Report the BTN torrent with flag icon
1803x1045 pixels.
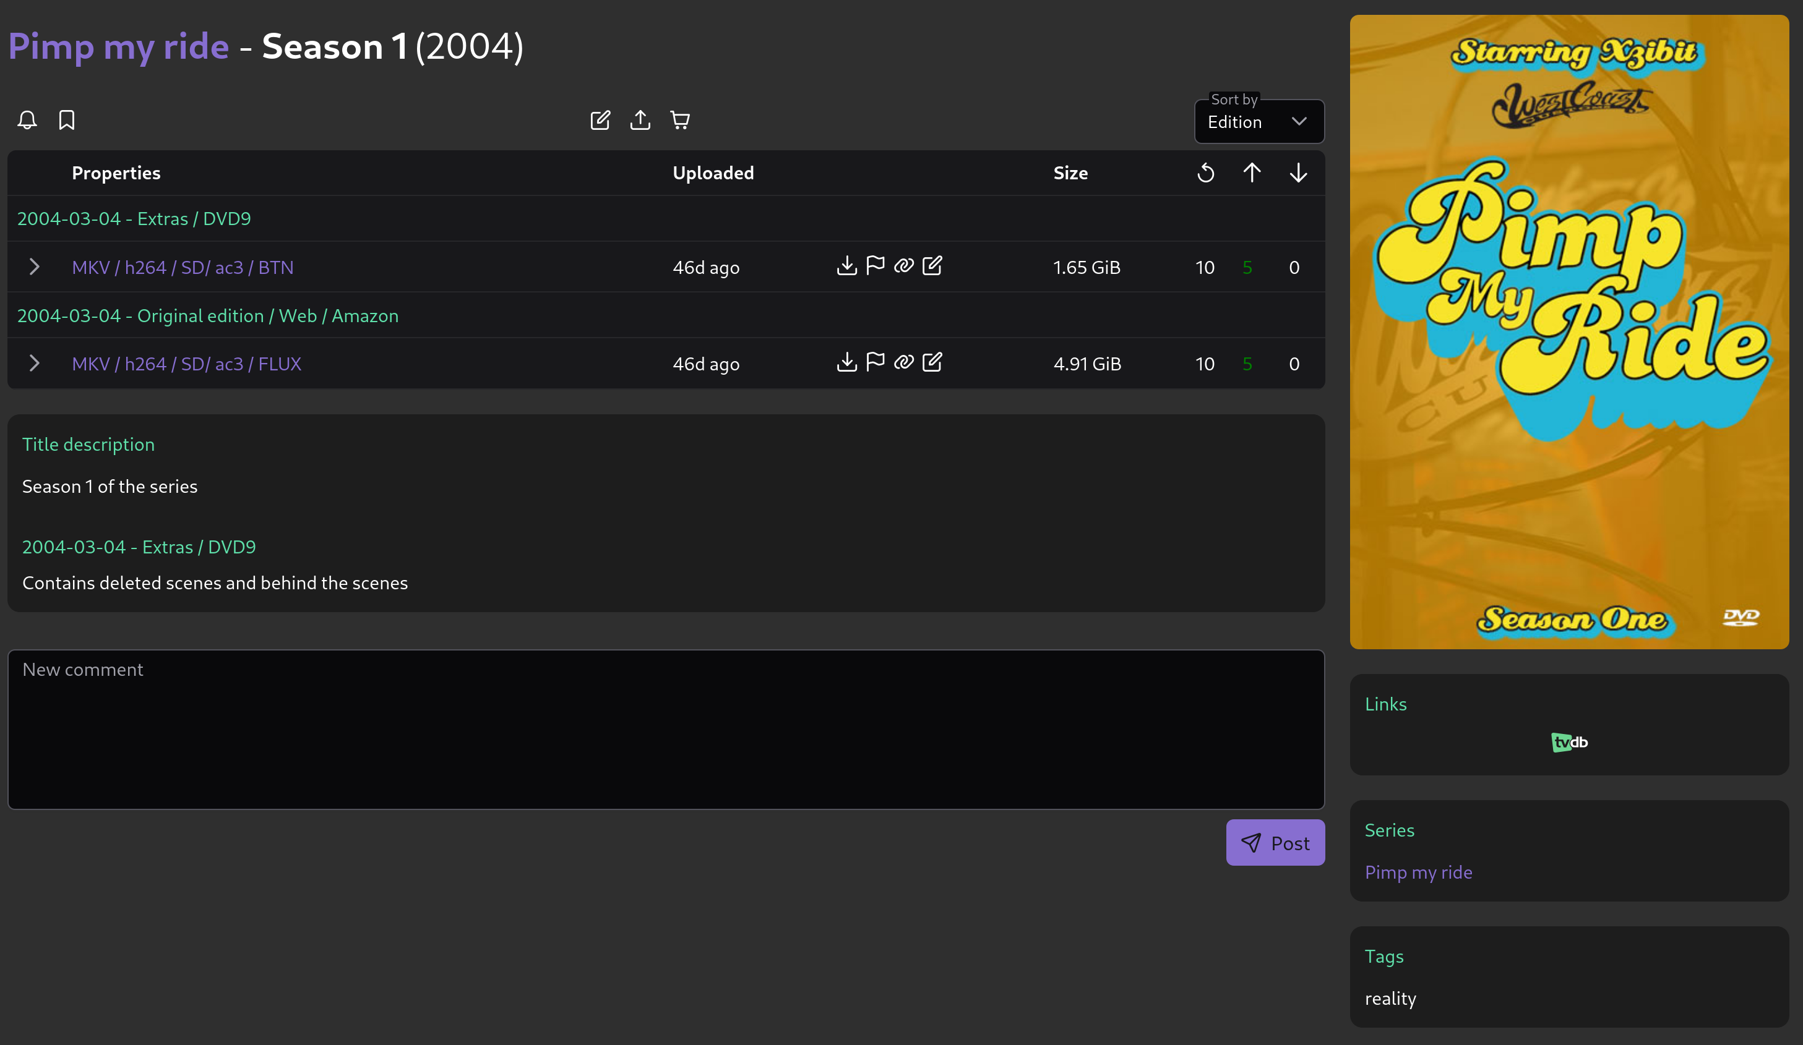click(875, 266)
